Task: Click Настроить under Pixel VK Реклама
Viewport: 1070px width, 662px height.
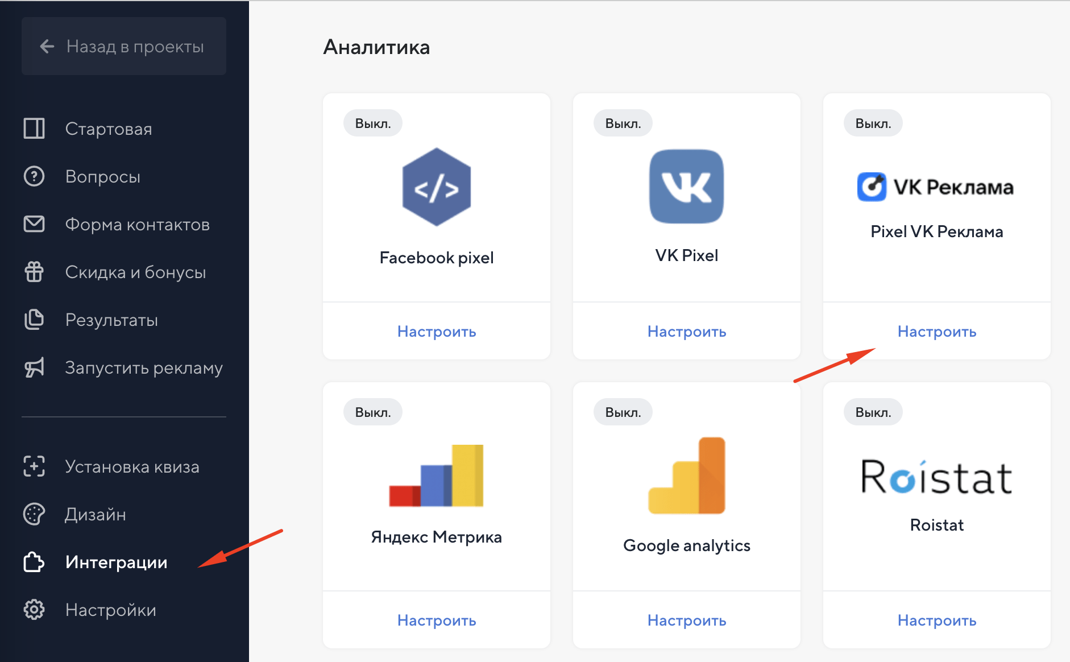Action: 936,332
